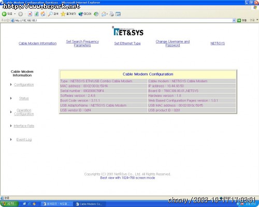
Task: Refresh the page with the green arrows icon
Action: (36, 14)
